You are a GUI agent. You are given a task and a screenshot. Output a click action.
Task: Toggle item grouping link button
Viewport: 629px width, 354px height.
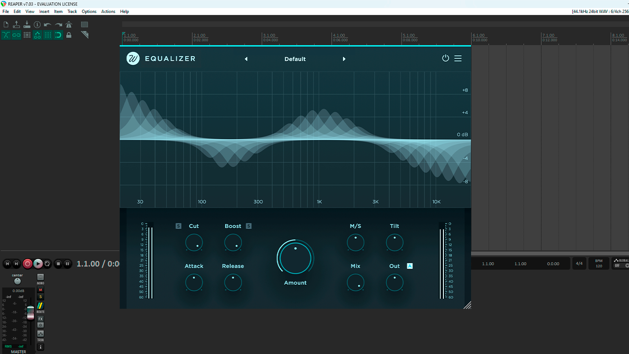tap(17, 35)
